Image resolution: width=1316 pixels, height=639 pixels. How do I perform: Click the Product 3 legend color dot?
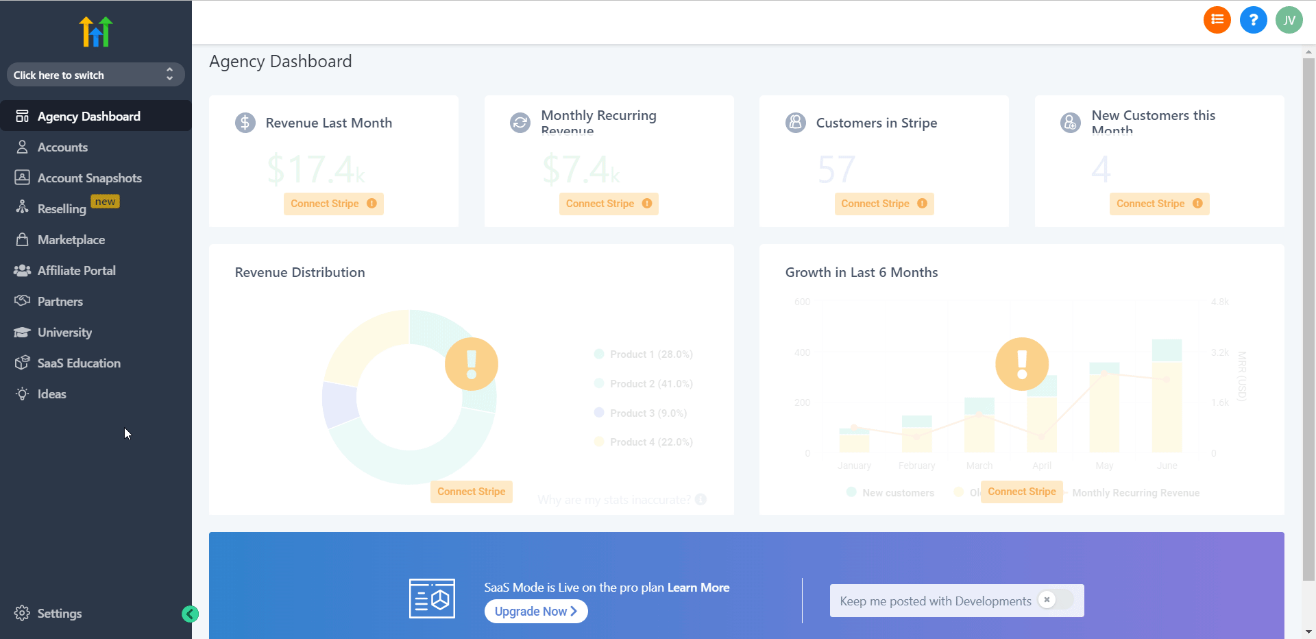(x=599, y=413)
